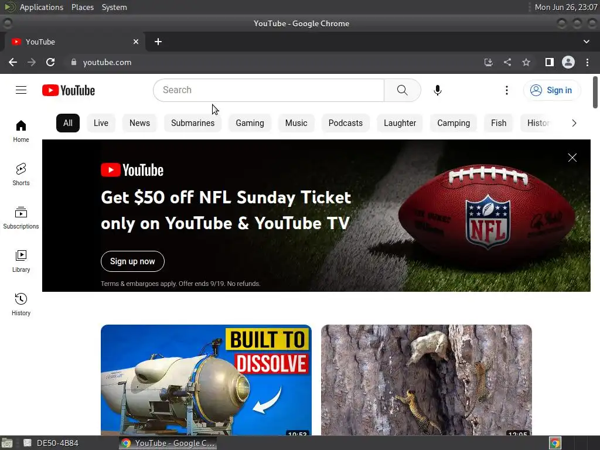Screen dimensions: 600x450
Task: Open History in the sidebar
Action: point(21,304)
